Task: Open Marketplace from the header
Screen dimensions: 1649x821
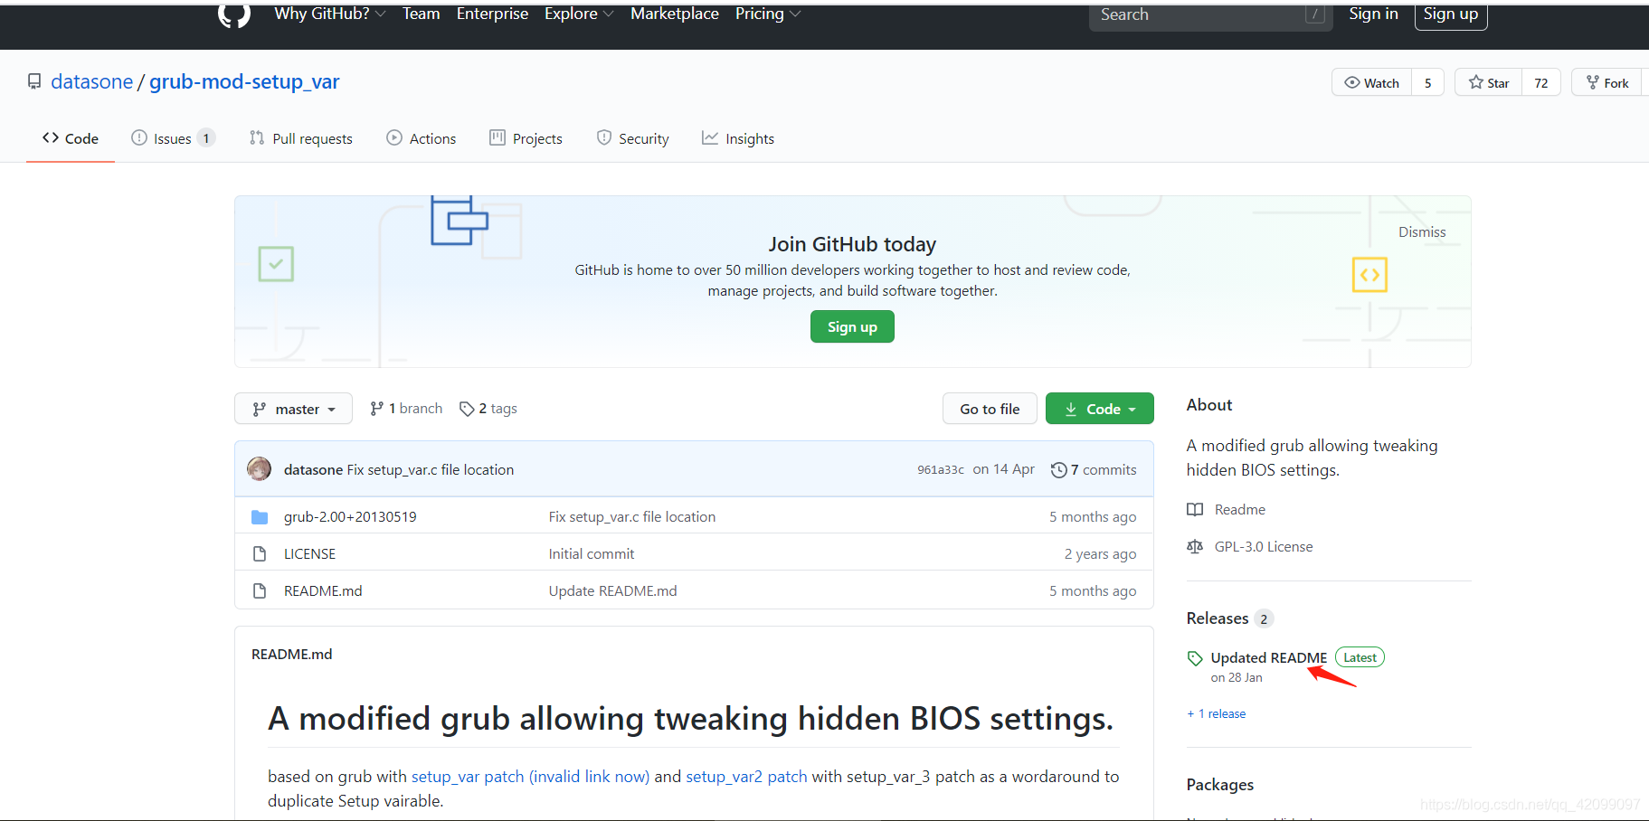Action: pyautogui.click(x=675, y=14)
